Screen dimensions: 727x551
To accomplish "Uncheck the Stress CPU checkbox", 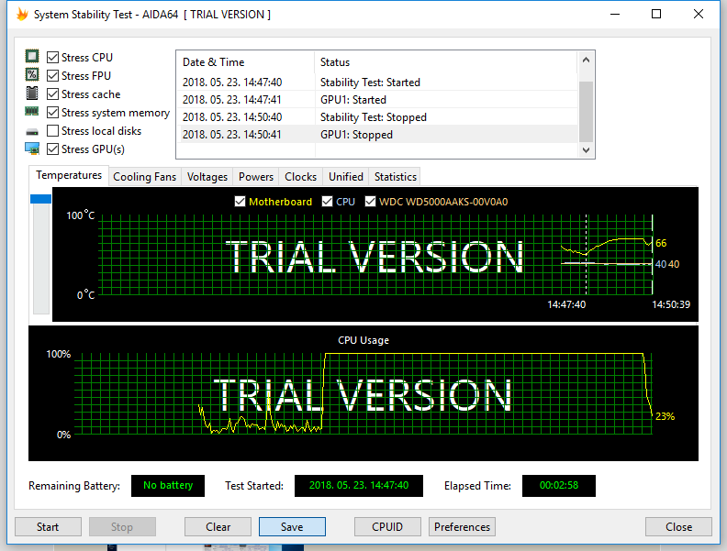I will pyautogui.click(x=53, y=57).
